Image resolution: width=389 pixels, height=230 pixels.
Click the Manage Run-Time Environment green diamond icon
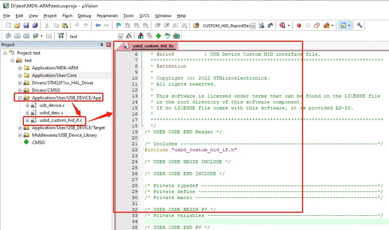[158, 36]
